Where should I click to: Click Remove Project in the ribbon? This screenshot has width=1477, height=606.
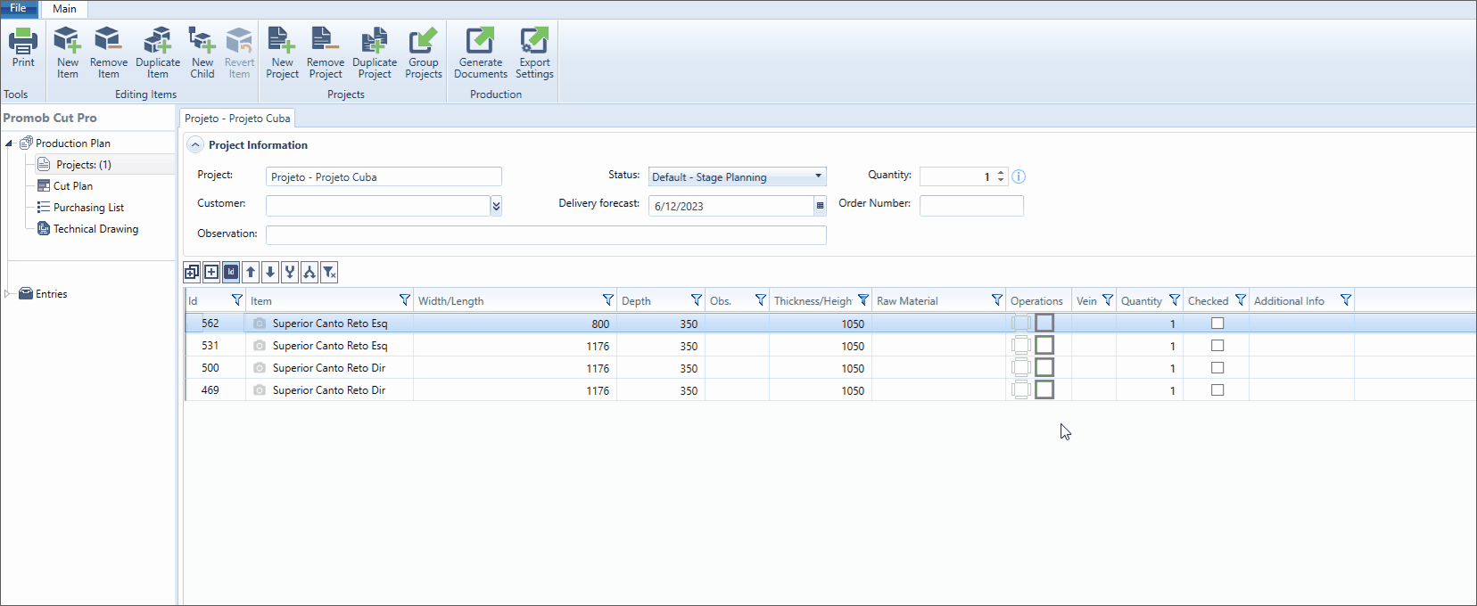click(x=326, y=53)
